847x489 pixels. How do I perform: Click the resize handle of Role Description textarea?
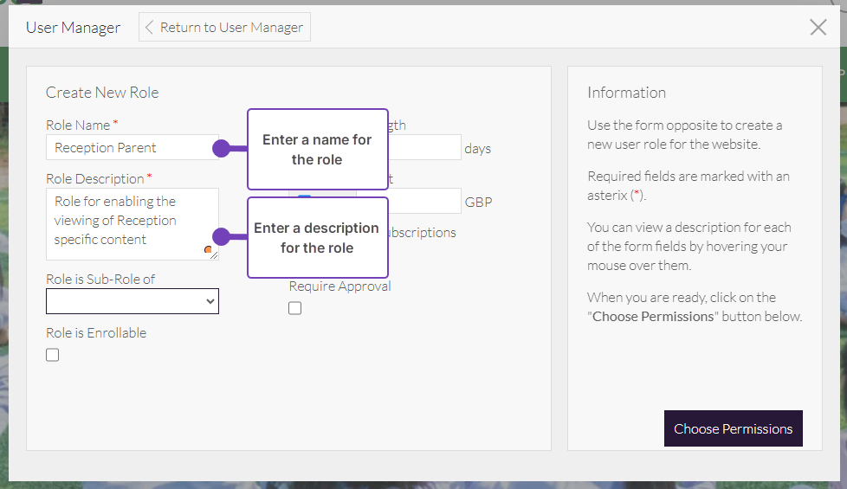coord(214,255)
